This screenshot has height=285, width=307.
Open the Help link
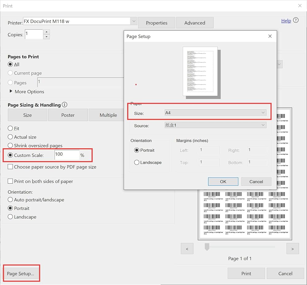286,21
